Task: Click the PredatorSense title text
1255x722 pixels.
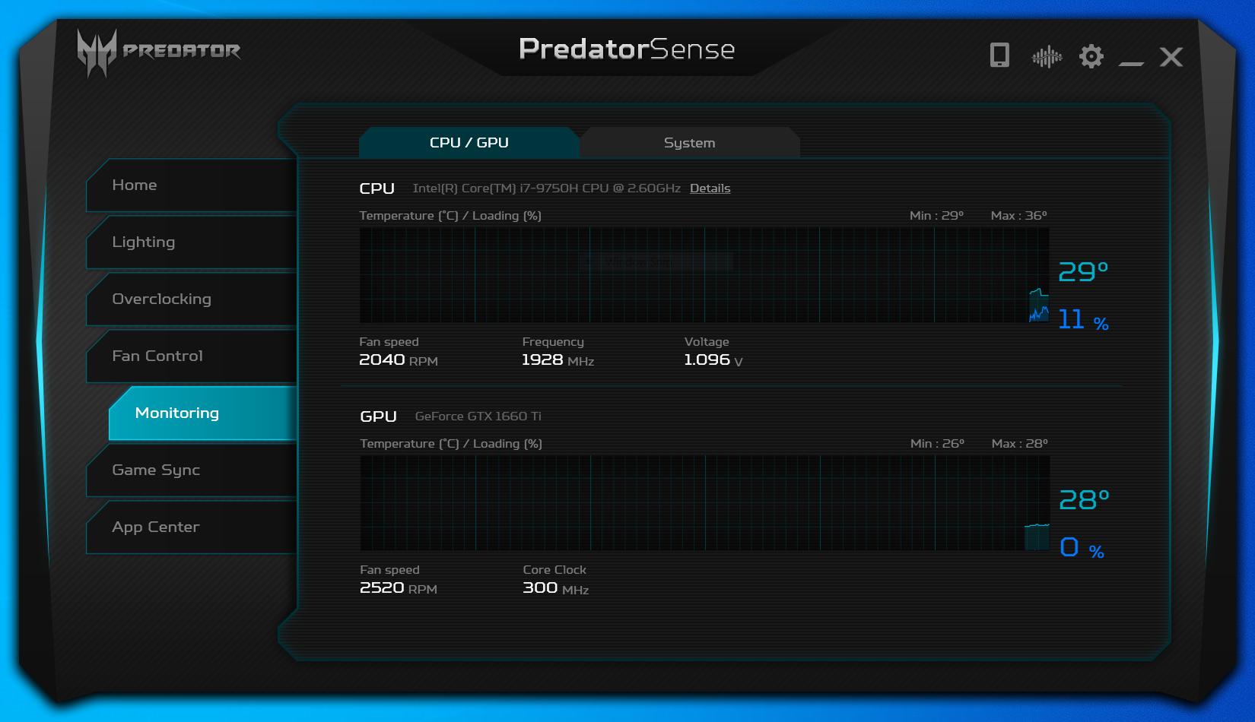Action: (627, 49)
